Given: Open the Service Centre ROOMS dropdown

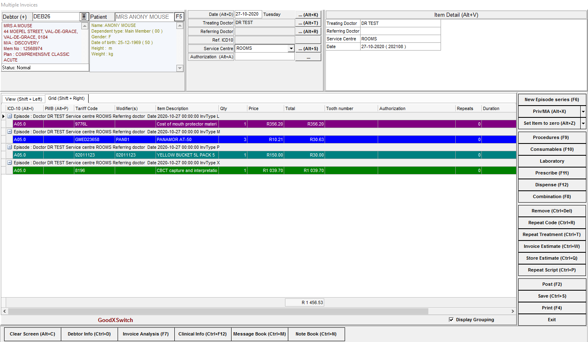Looking at the screenshot, I should 291,49.
